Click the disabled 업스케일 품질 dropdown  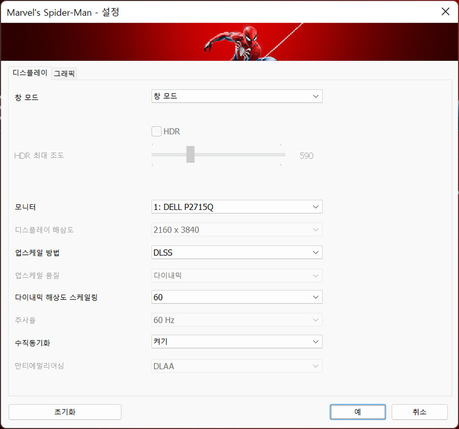pyautogui.click(x=237, y=276)
